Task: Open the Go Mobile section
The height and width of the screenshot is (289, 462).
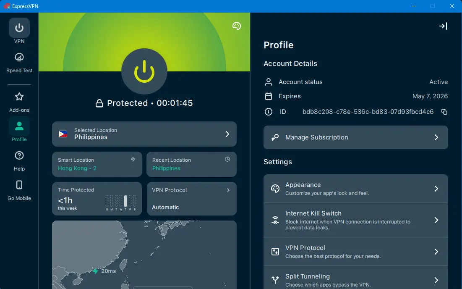Action: coord(19,191)
